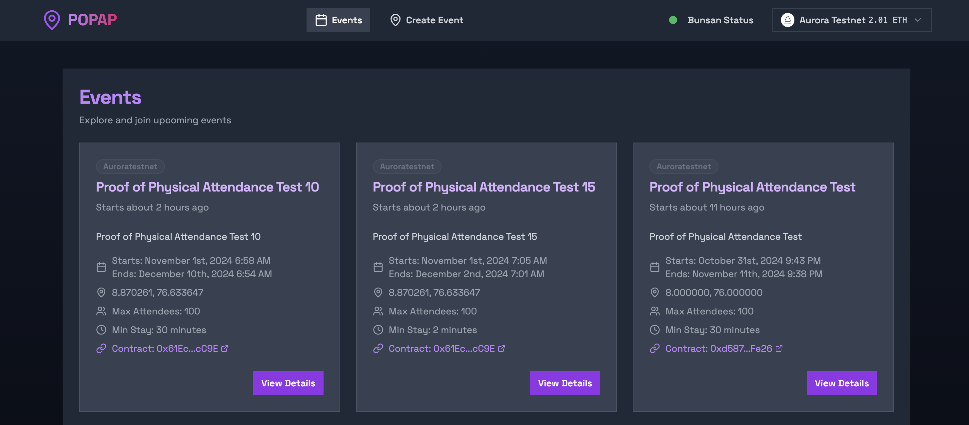
Task: Click Auroratestnet badge on Test 15 card
Action: coord(407,166)
